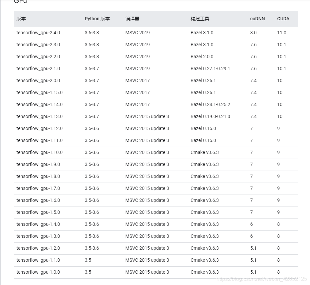Image resolution: width=310 pixels, height=285 pixels.
Task: Click cuDNN 5.1 in the tensorflow_gpu-1.2.0 row
Action: [x=253, y=248]
